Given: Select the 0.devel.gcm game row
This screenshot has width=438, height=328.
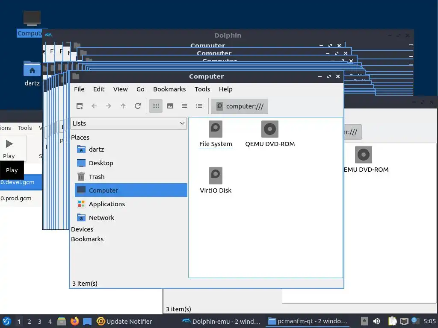Looking at the screenshot, I should click(21, 182).
